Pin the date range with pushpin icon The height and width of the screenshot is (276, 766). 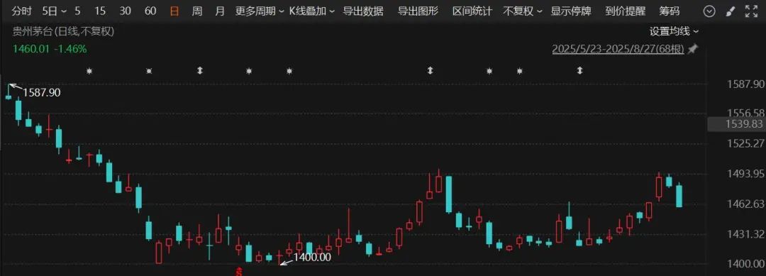(692, 50)
